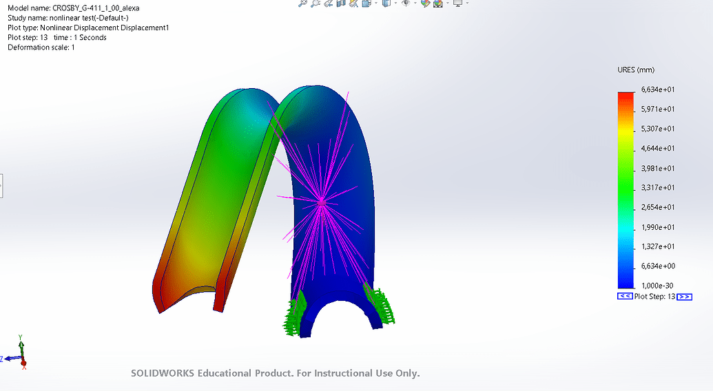Select the legend value 6,634e+00

coord(658,266)
